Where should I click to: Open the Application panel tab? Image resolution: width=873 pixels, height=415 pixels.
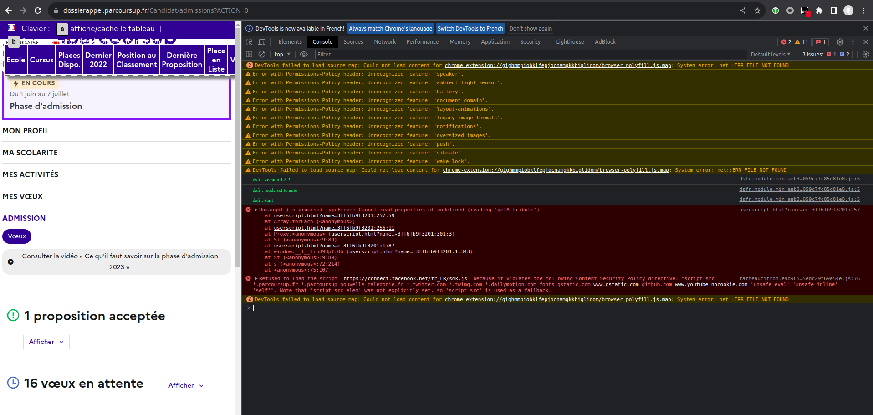pos(495,41)
